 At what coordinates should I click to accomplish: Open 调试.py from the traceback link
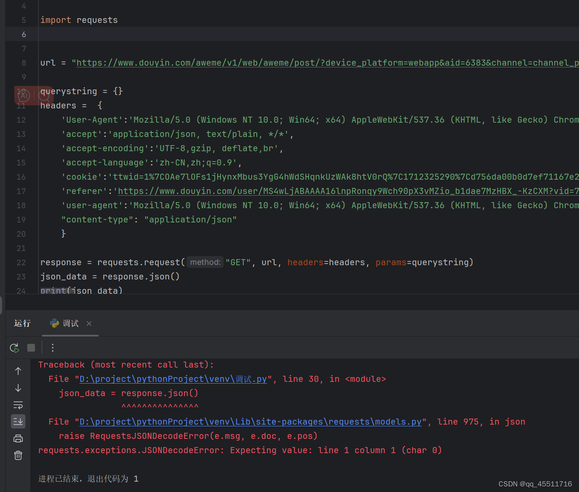[172, 379]
